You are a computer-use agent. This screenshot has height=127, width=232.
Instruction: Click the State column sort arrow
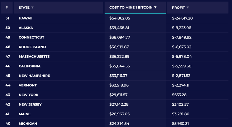tap(33, 8)
